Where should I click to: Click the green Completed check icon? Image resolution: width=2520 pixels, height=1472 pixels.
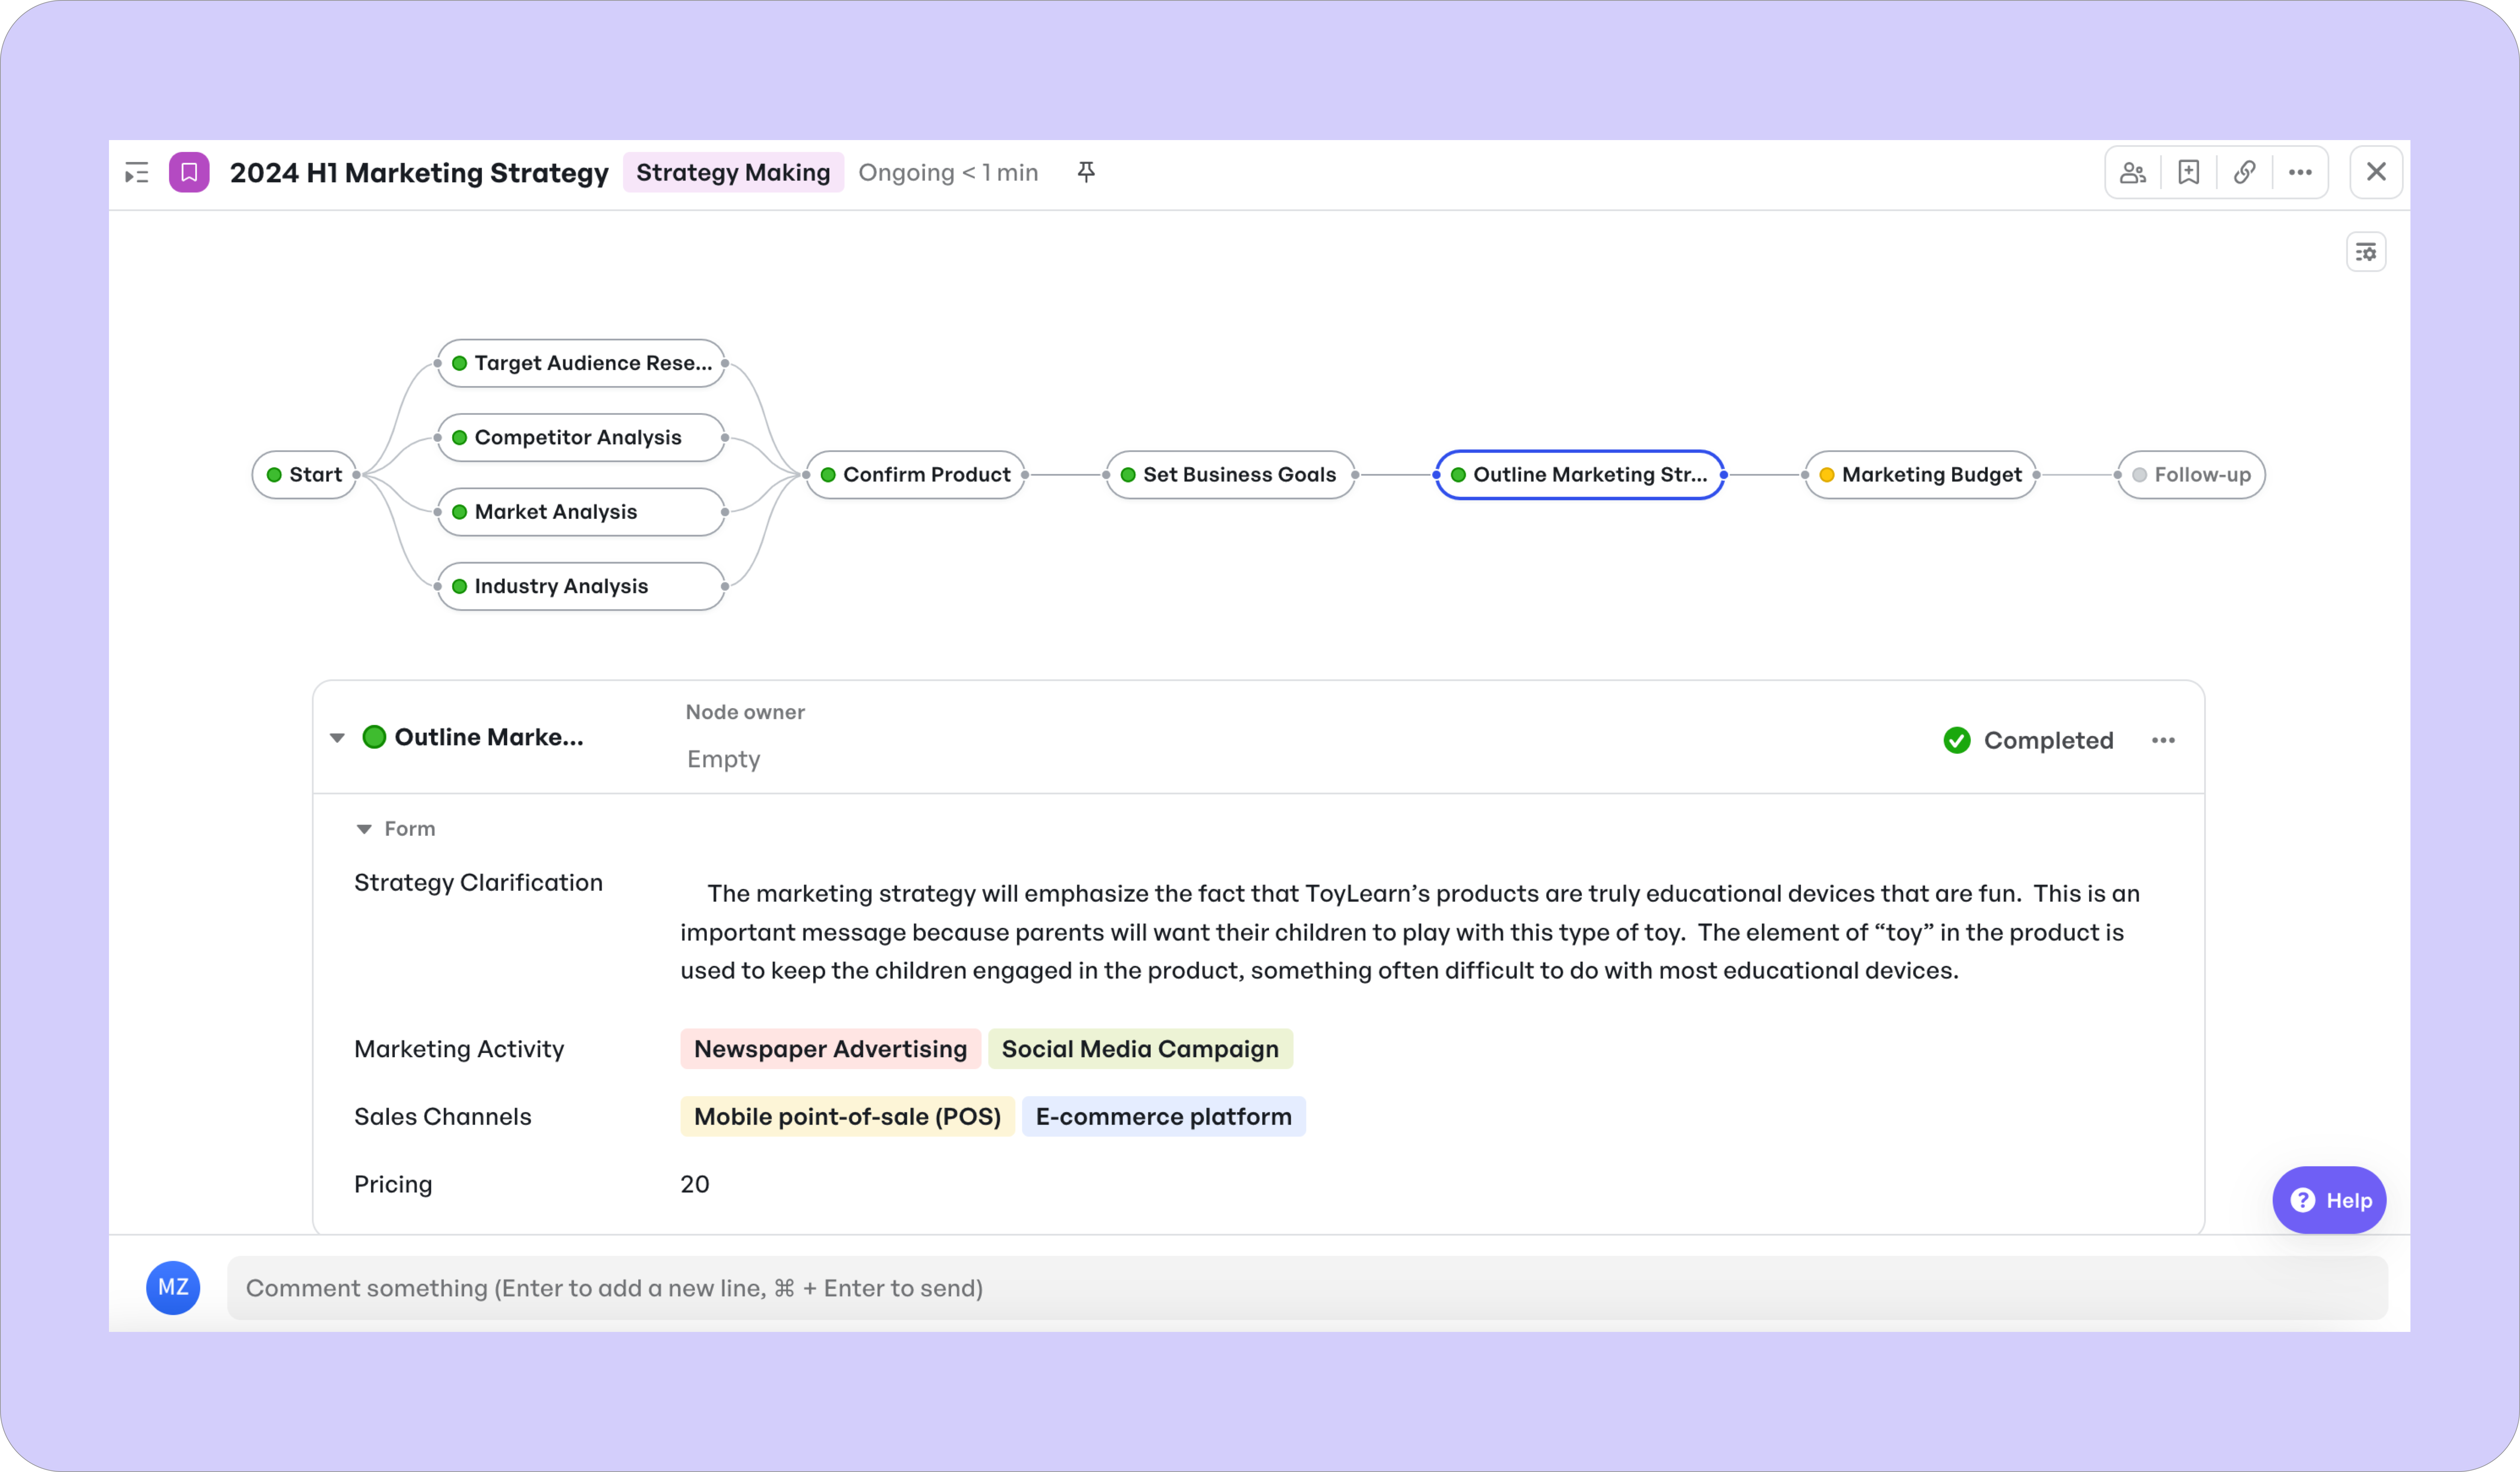[x=1957, y=740]
